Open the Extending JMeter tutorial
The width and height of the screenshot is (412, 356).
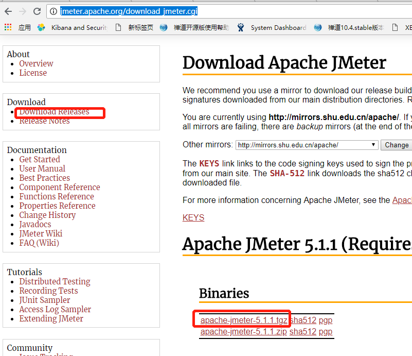click(51, 318)
